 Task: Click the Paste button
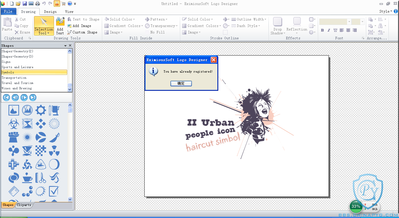7,24
